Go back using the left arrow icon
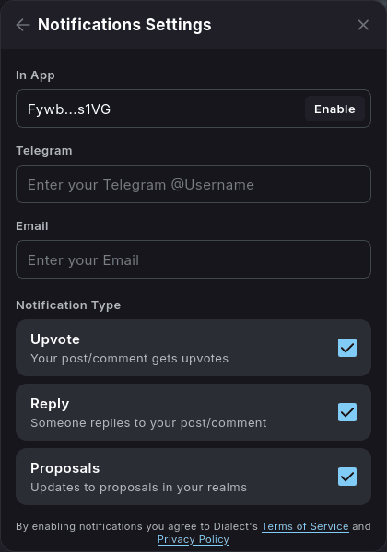The width and height of the screenshot is (387, 552). pyautogui.click(x=23, y=25)
